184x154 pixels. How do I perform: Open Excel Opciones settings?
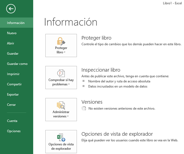[x=14, y=131]
